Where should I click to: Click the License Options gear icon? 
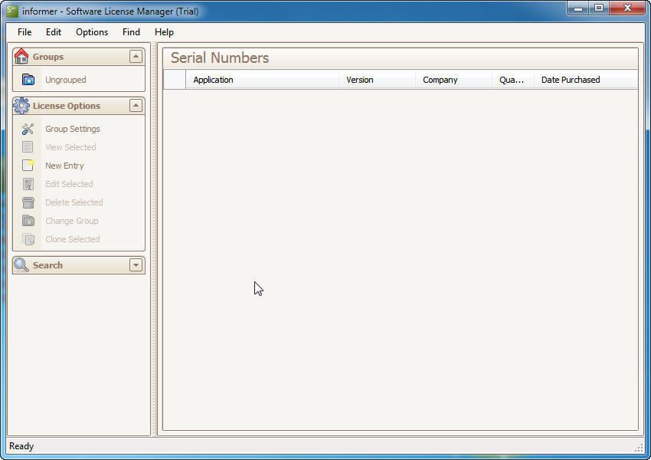pos(21,106)
